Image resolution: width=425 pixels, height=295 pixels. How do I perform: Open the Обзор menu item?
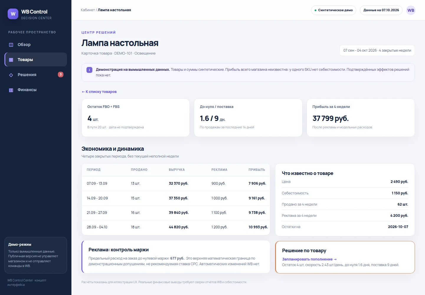pos(36,45)
